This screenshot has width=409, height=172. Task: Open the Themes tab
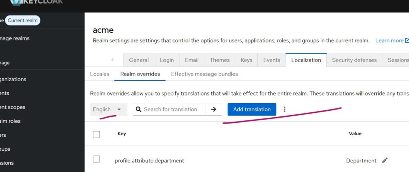click(219, 60)
